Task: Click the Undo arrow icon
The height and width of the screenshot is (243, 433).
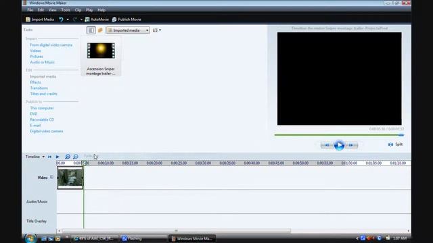Action: [x=61, y=20]
